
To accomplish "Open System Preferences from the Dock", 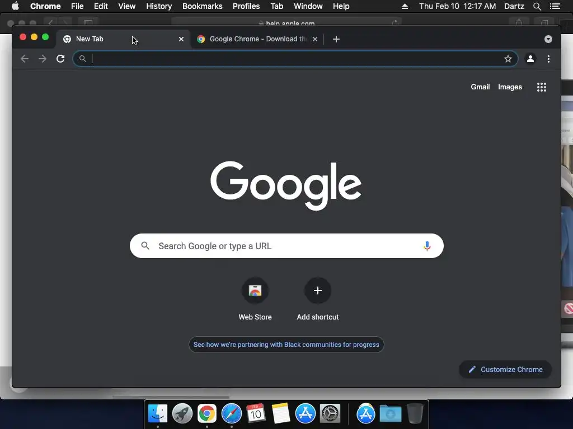I will tap(330, 414).
